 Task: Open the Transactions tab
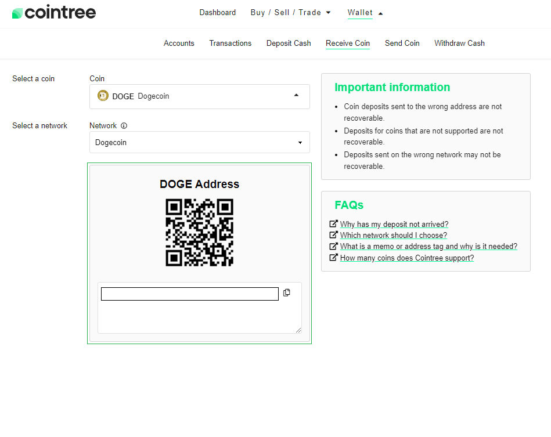[x=231, y=43]
